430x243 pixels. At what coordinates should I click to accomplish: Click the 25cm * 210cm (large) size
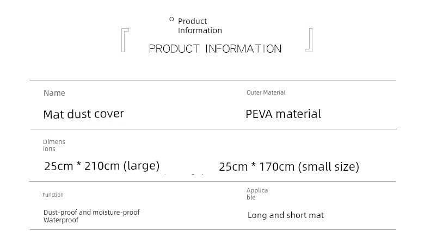point(102,166)
